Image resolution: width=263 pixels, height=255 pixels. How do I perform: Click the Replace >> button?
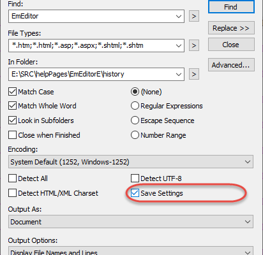tap(231, 28)
